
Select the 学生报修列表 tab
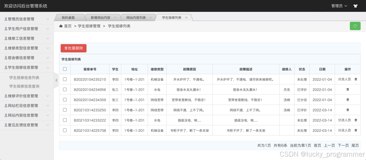click(172, 18)
